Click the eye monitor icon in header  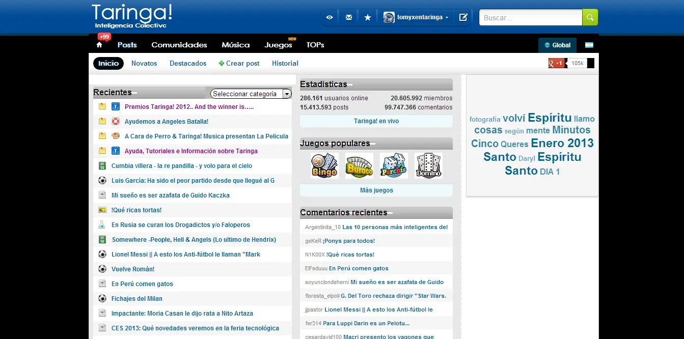click(330, 17)
